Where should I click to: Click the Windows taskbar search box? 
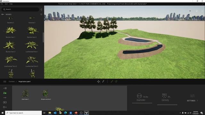click(23, 113)
